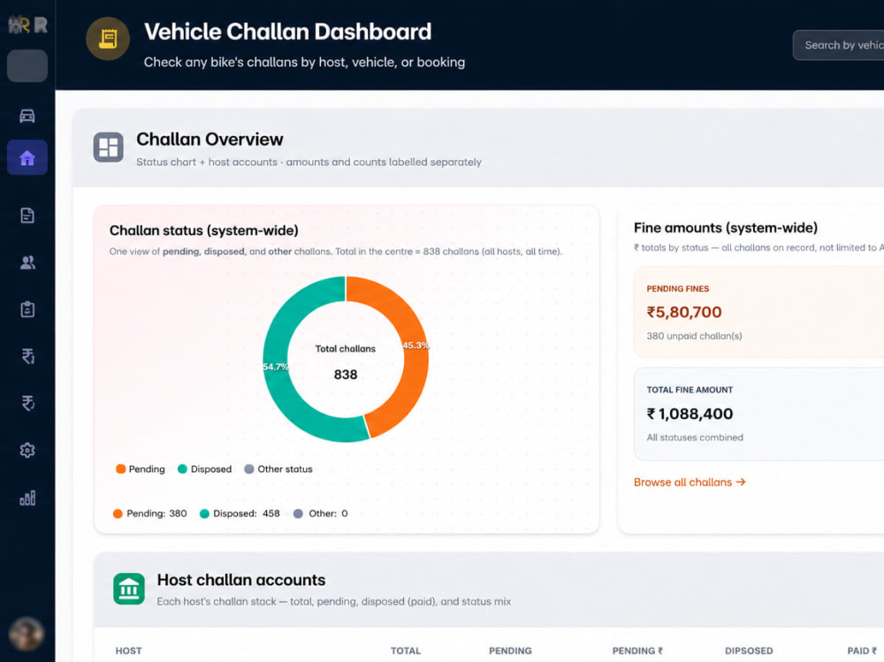Toggle the Pending chart legend item

tap(141, 469)
